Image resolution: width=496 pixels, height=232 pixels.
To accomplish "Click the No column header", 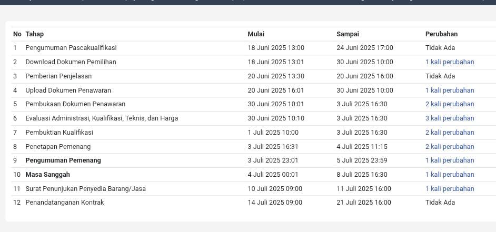I will click(x=17, y=34).
